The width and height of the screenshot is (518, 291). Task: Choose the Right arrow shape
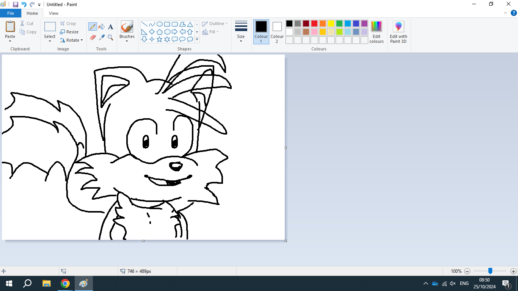175,32
